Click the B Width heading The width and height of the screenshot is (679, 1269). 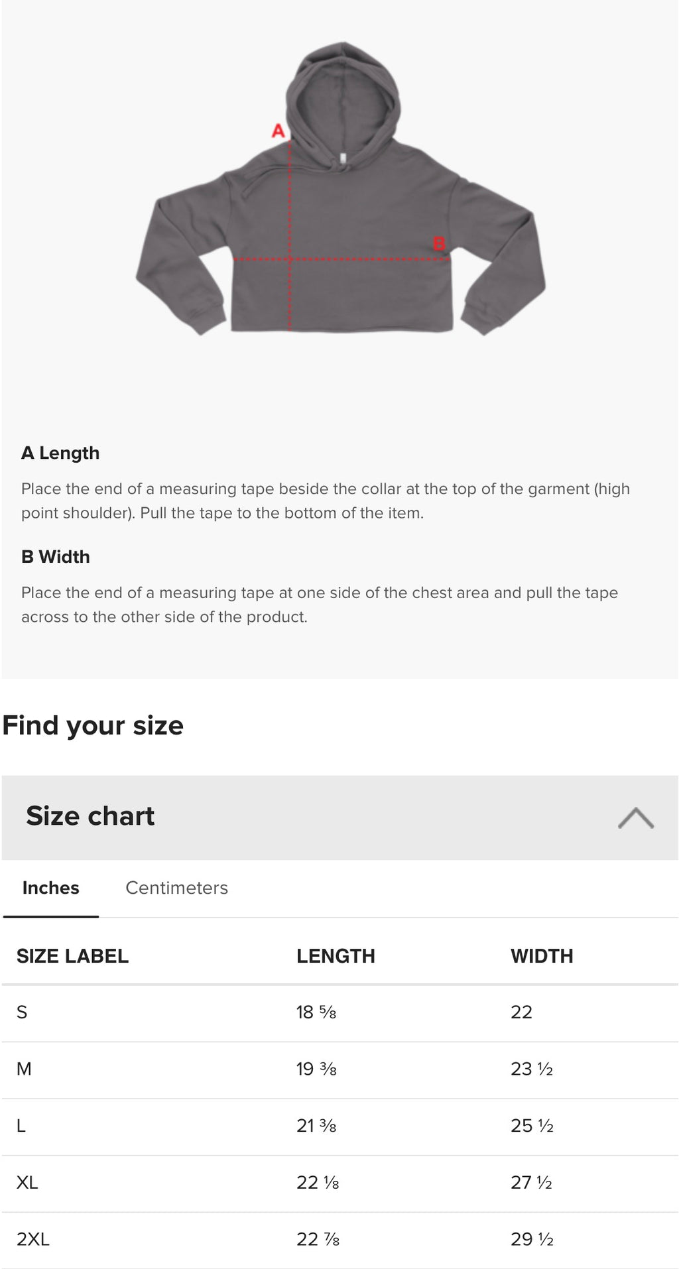click(x=56, y=557)
